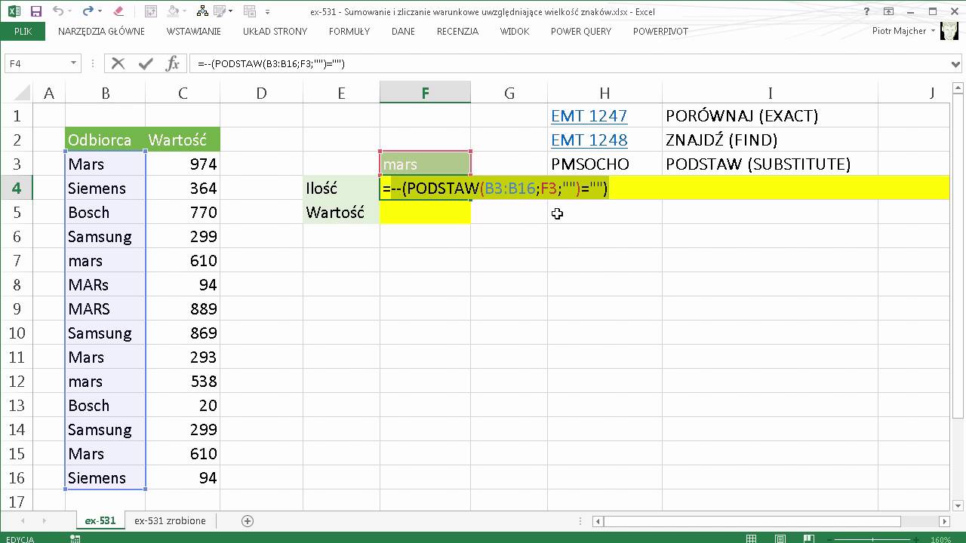The height and width of the screenshot is (543, 966).
Task: Switch to UKŁAD STRONY ribbon tab
Action: click(275, 31)
